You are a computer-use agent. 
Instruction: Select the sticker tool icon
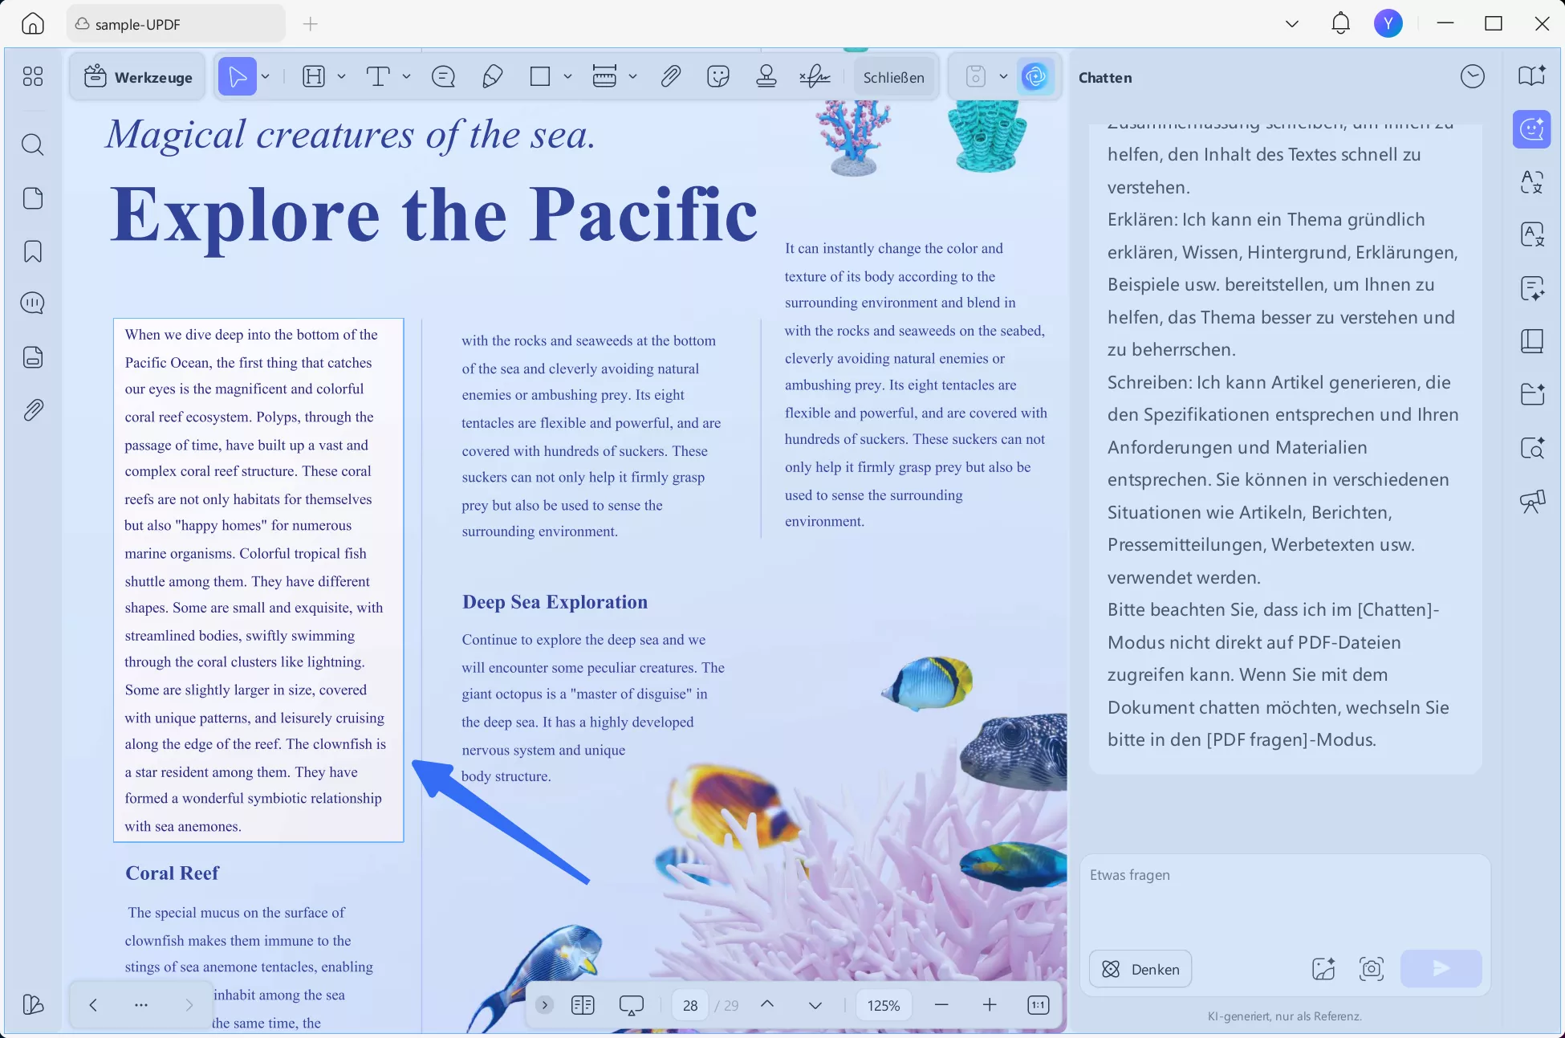pyautogui.click(x=717, y=77)
